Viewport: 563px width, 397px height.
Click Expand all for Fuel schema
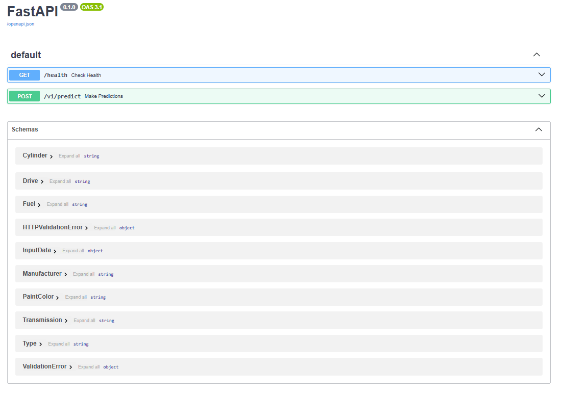58,204
